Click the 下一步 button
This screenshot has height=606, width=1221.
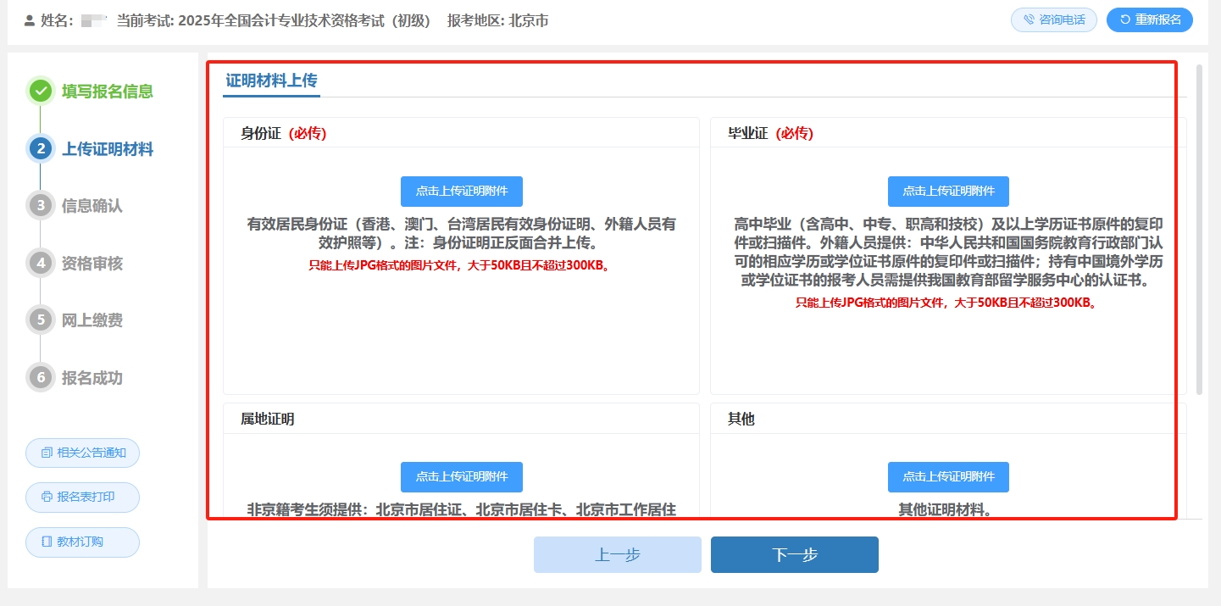point(794,554)
